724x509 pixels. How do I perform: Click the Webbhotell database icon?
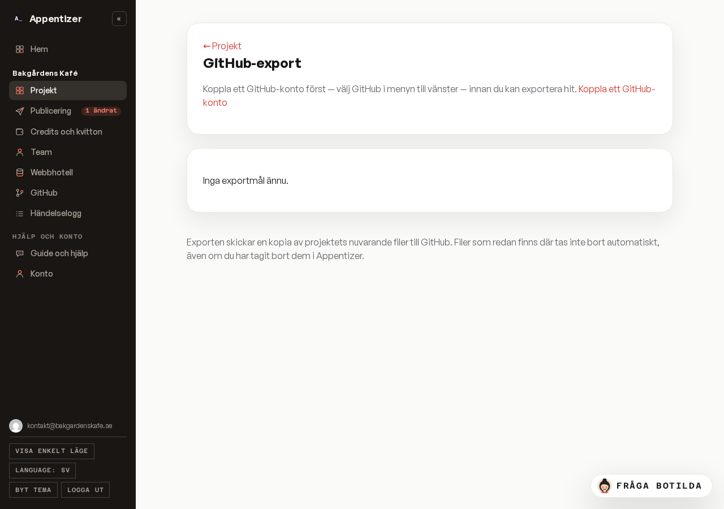pos(20,172)
